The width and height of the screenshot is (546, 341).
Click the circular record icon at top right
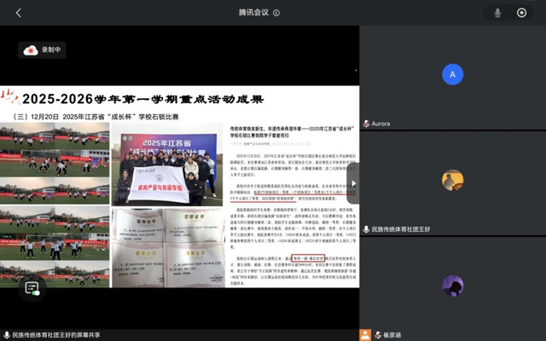[521, 13]
